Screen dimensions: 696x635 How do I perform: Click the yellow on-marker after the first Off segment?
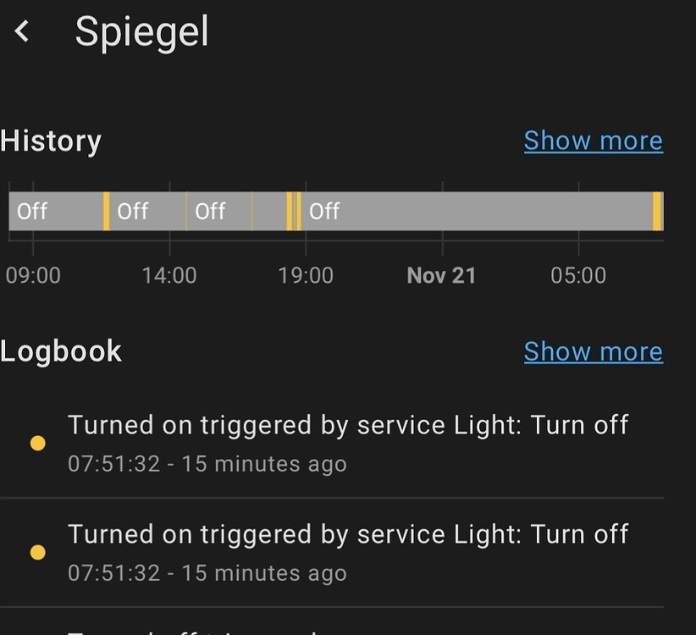coord(106,211)
